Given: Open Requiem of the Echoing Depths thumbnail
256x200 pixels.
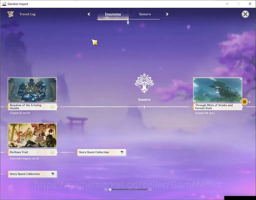Looking at the screenshot, I should pyautogui.click(x=32, y=90).
